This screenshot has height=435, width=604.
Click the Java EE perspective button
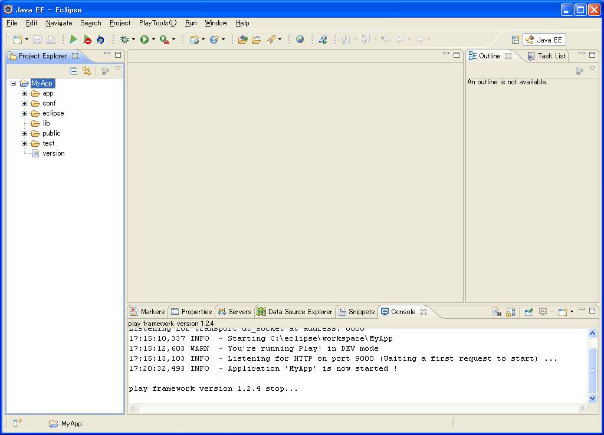pyautogui.click(x=544, y=39)
